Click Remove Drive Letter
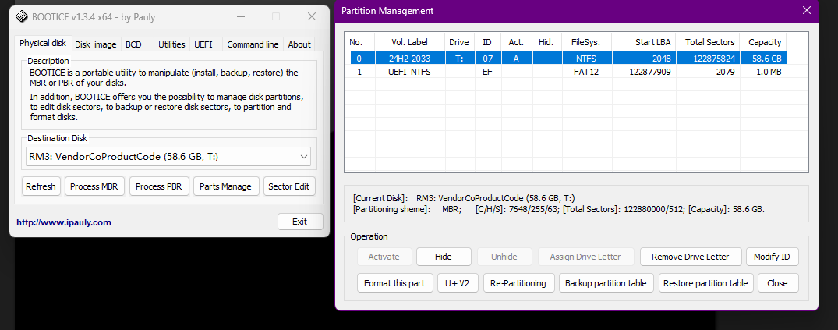This screenshot has height=330, width=838. (690, 257)
